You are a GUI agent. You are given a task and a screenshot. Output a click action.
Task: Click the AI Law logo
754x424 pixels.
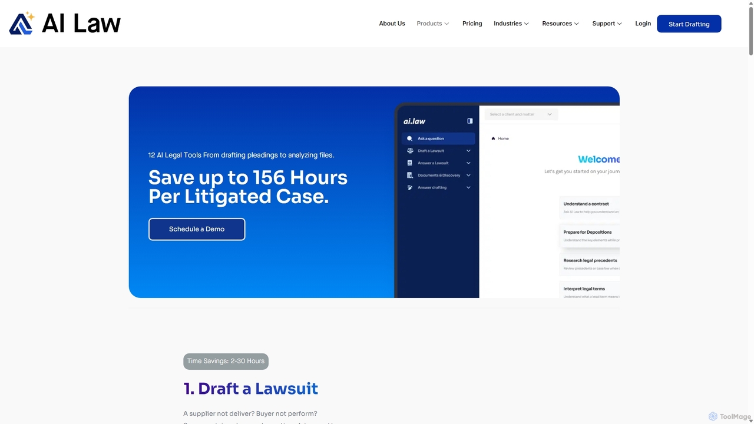(65, 24)
